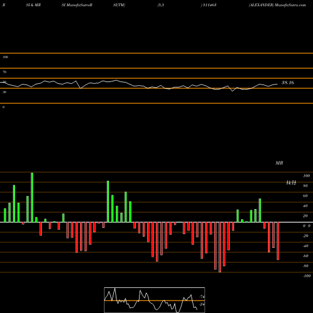Click the -20 label on the MR axis
Image resolution: width=313 pixels, height=313 pixels.
click(x=305, y=236)
